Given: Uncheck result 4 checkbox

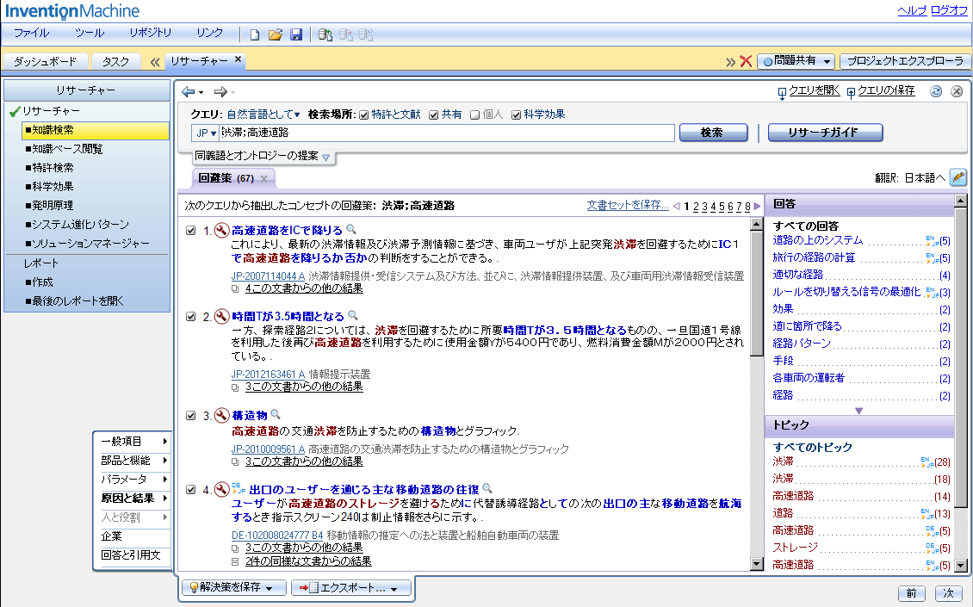Looking at the screenshot, I should (191, 490).
